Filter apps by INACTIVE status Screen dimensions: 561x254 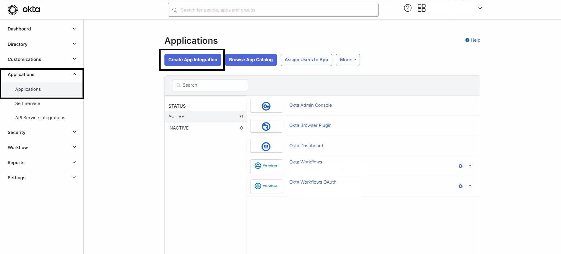click(178, 128)
